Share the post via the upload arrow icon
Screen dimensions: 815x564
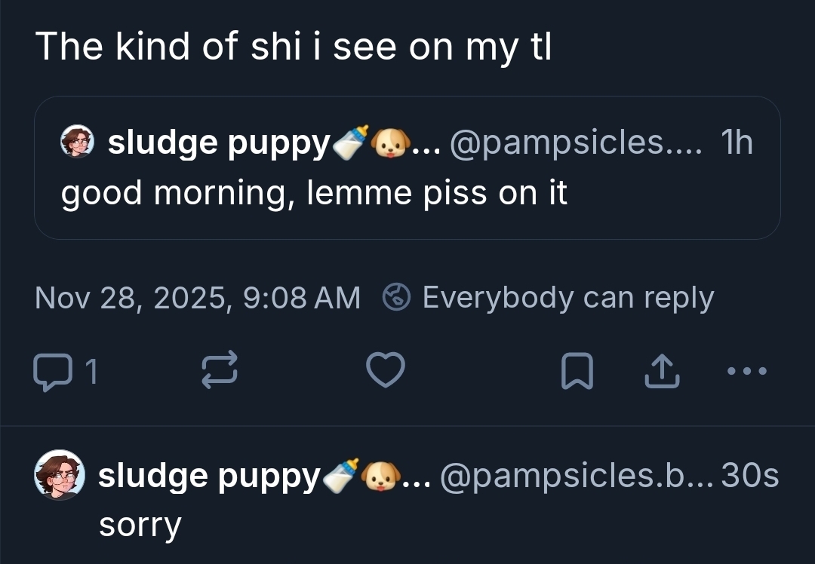662,372
